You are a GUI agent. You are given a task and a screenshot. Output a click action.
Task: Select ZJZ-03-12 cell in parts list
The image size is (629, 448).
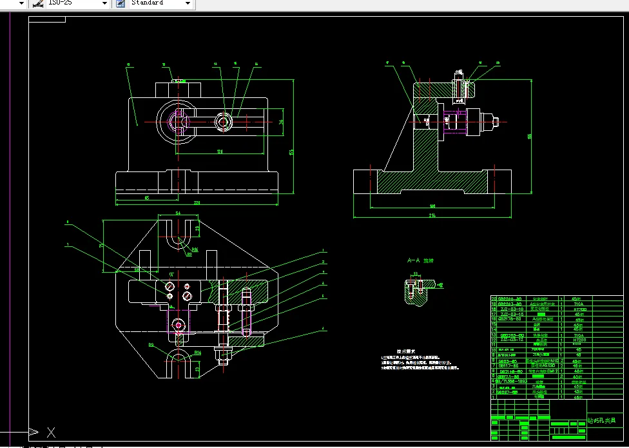click(x=512, y=339)
